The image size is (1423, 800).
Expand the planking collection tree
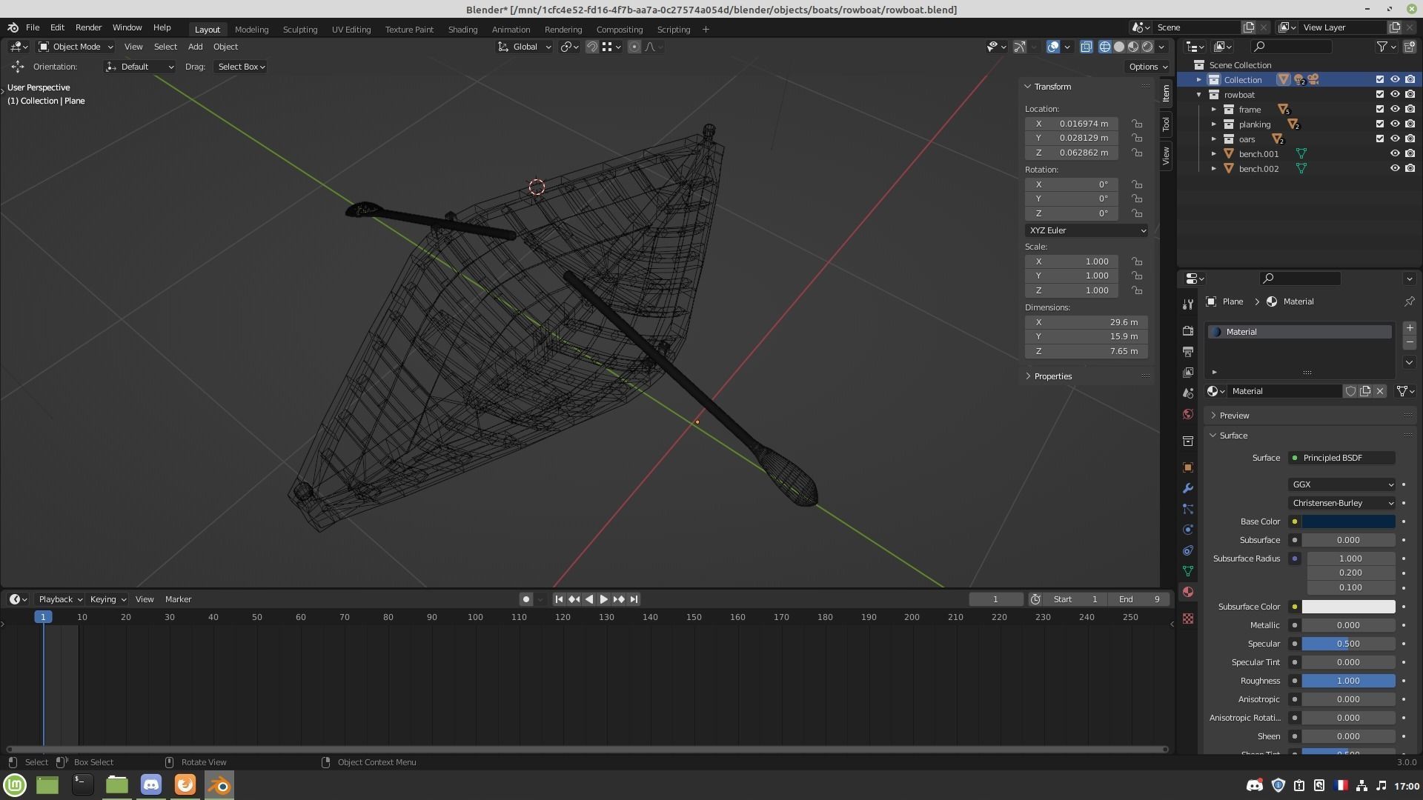tap(1213, 124)
